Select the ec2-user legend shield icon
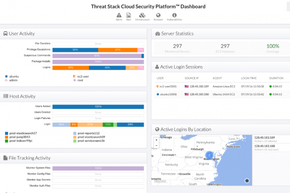This screenshot has width=290, height=193. [75, 76]
